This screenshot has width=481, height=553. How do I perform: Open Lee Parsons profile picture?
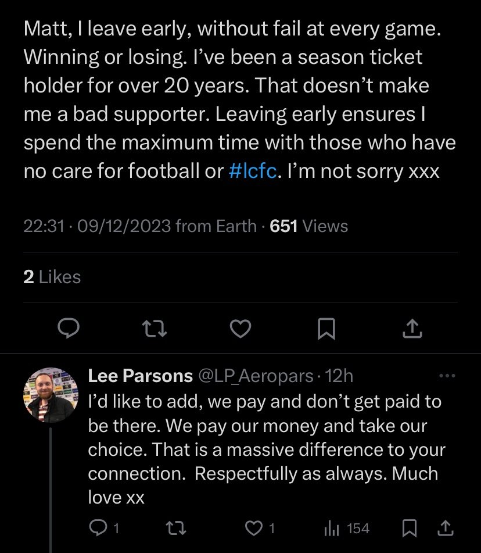pyautogui.click(x=51, y=395)
